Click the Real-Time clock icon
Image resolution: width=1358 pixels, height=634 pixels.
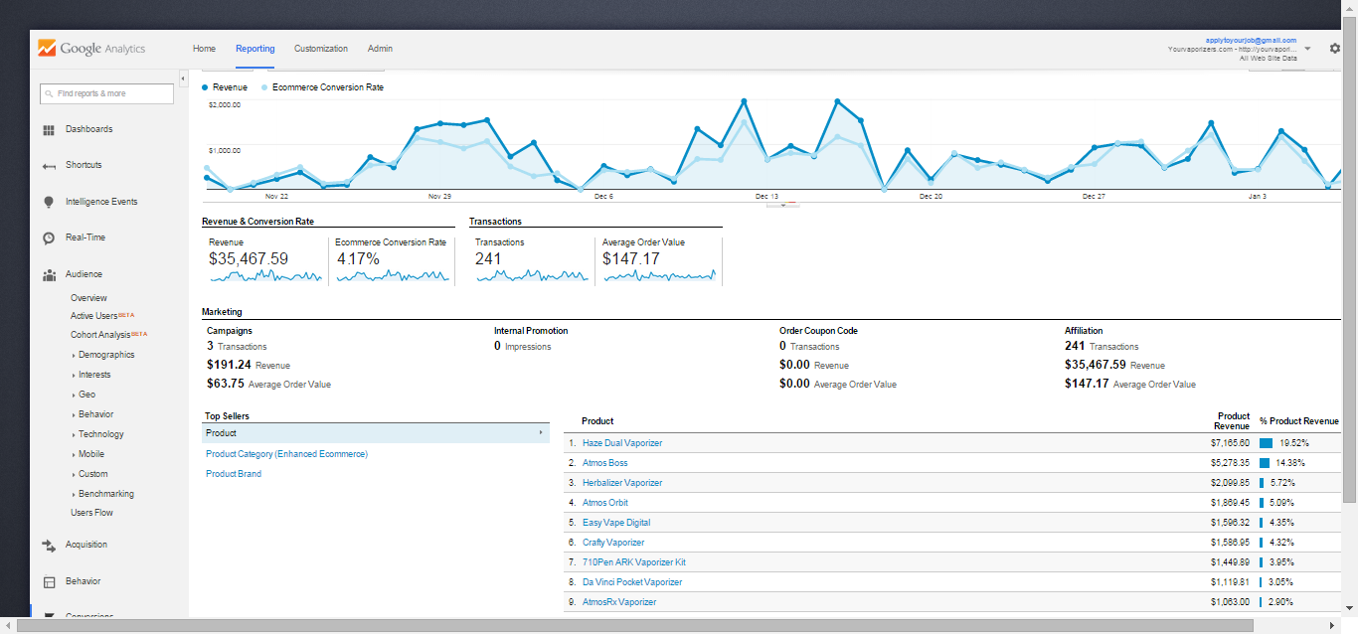tap(49, 238)
